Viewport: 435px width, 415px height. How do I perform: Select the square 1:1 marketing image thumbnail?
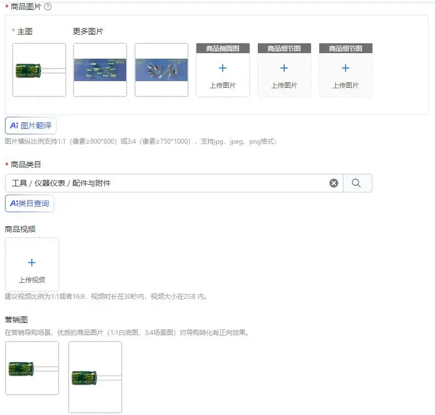click(32, 368)
